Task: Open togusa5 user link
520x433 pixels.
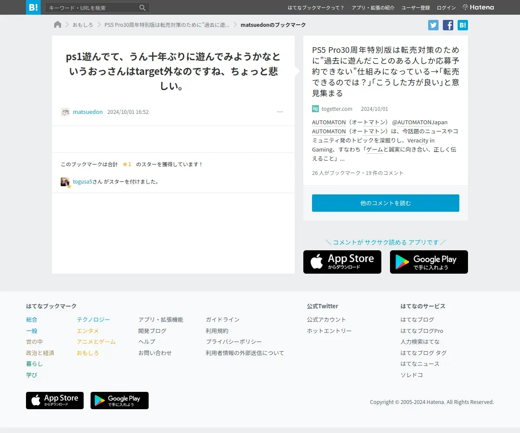Action: click(82, 182)
